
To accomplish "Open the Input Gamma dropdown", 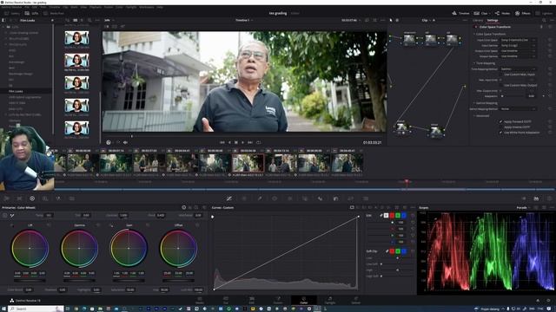I will pos(518,46).
